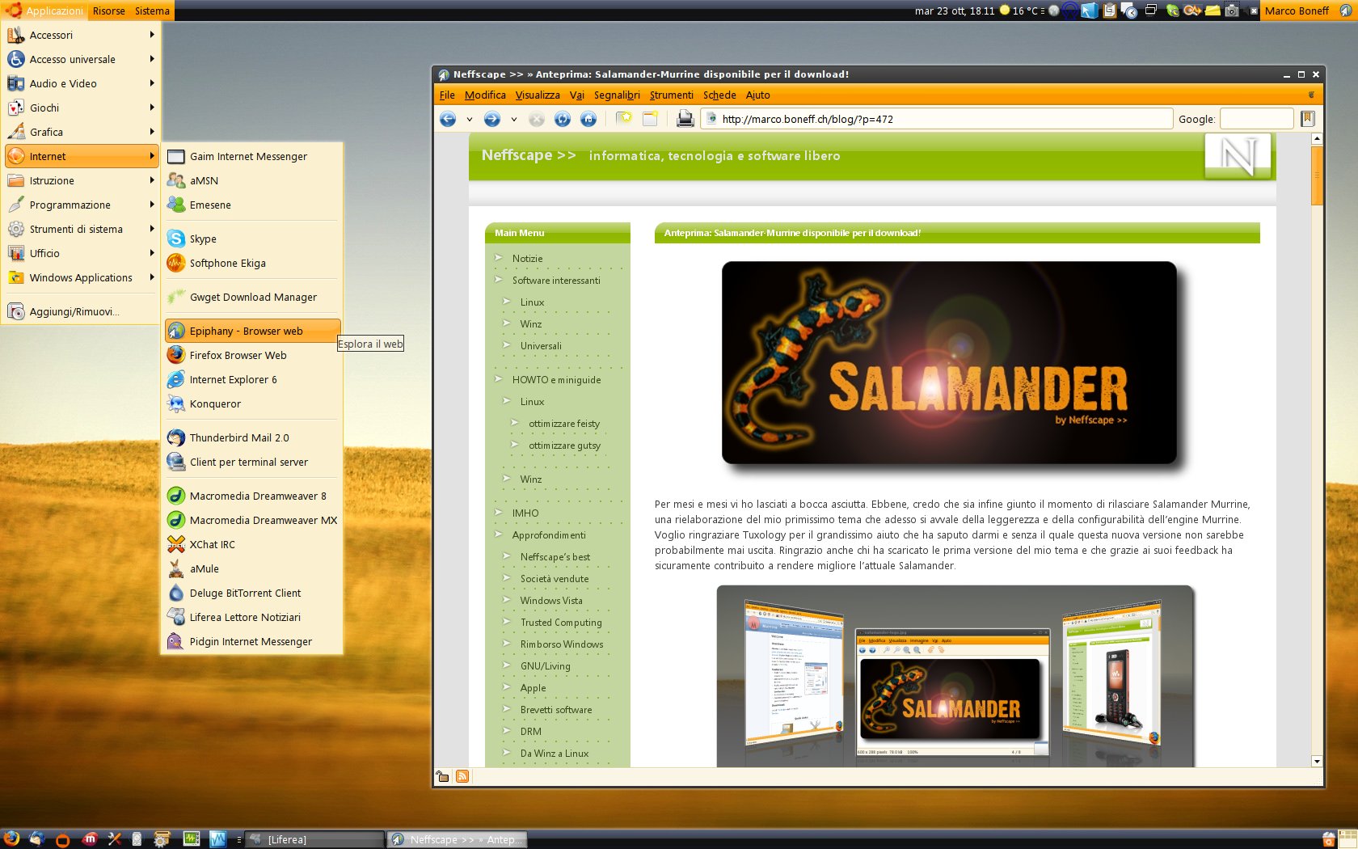
Task: Click the bookmark icon beside Google field
Action: coord(1308,119)
